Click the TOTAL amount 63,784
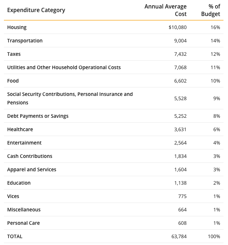The height and width of the screenshot is (245, 228). tap(179, 237)
